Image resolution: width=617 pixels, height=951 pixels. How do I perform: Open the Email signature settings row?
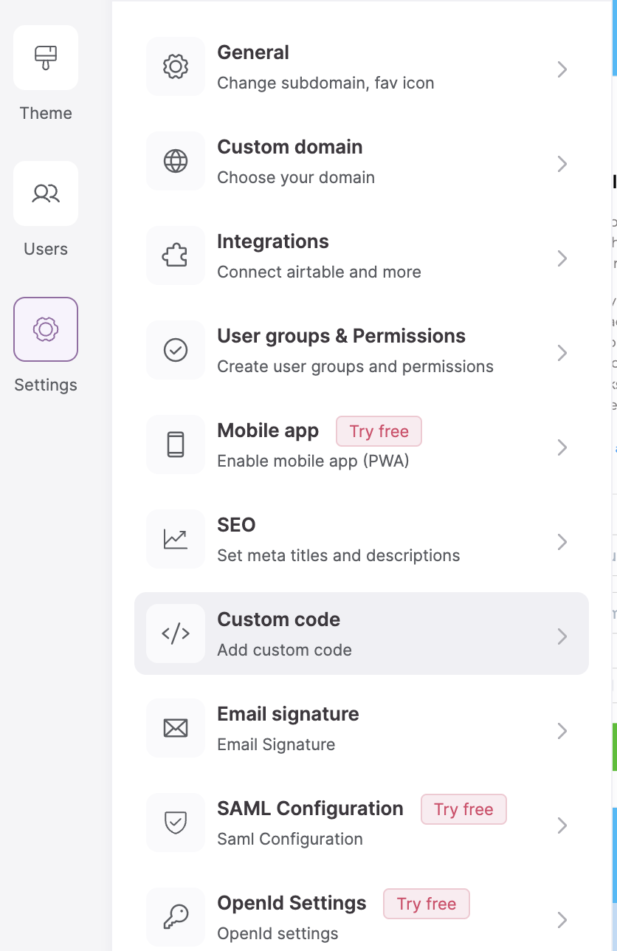click(x=362, y=729)
